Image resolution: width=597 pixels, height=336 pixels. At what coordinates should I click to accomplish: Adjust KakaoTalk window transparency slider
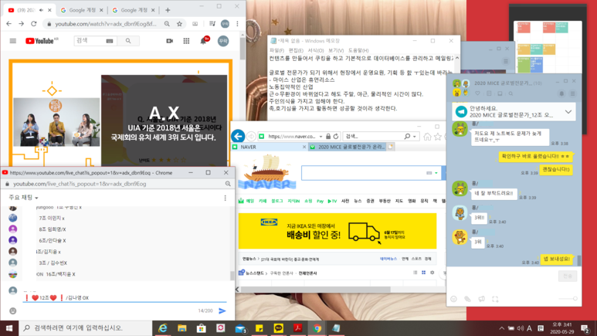(568, 299)
